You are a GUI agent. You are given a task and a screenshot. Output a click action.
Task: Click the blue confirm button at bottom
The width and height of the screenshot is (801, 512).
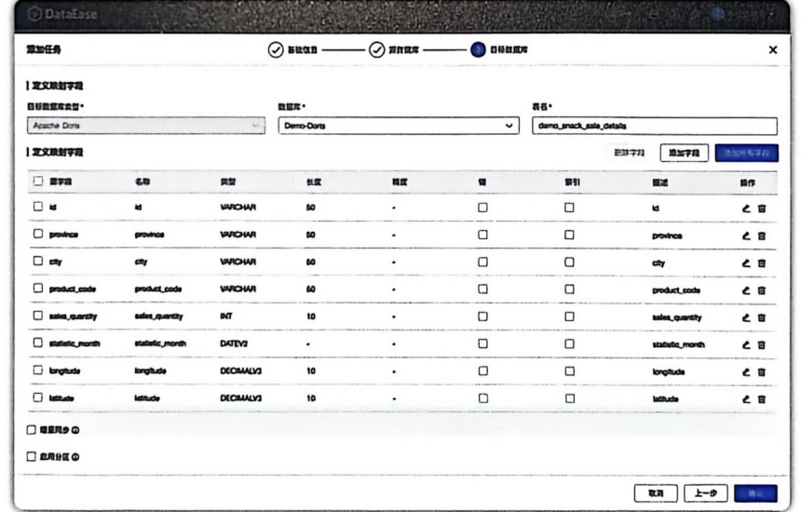pos(755,493)
